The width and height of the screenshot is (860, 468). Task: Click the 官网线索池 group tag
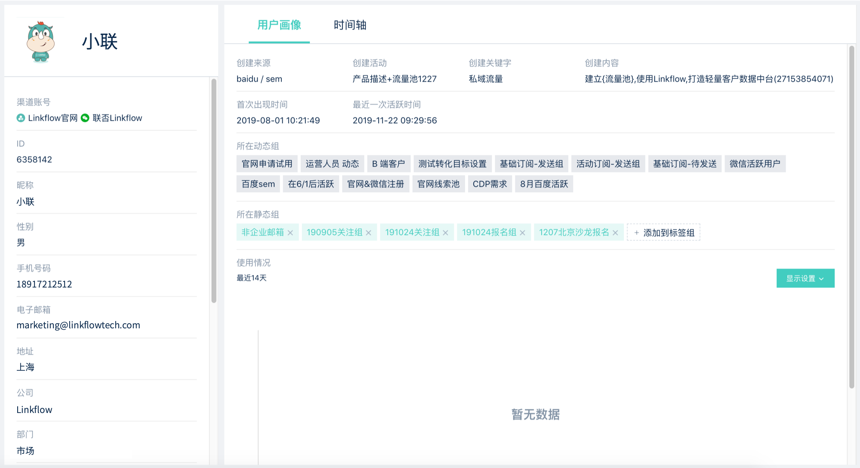tap(438, 184)
